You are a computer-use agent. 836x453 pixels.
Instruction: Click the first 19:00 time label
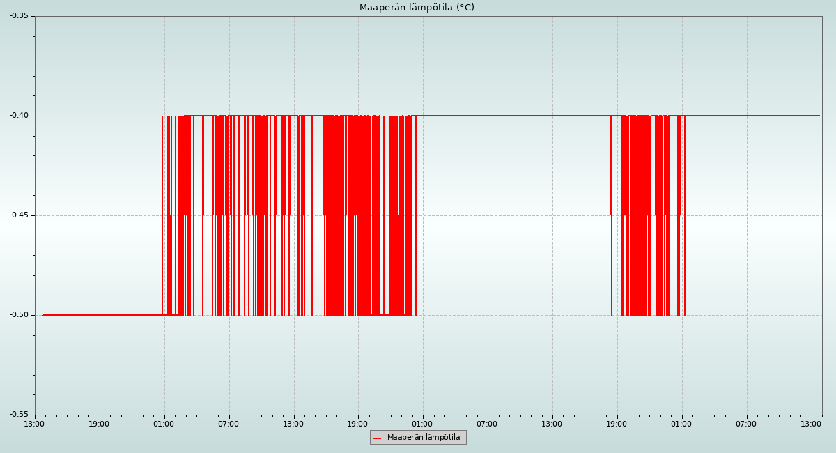[99, 424]
